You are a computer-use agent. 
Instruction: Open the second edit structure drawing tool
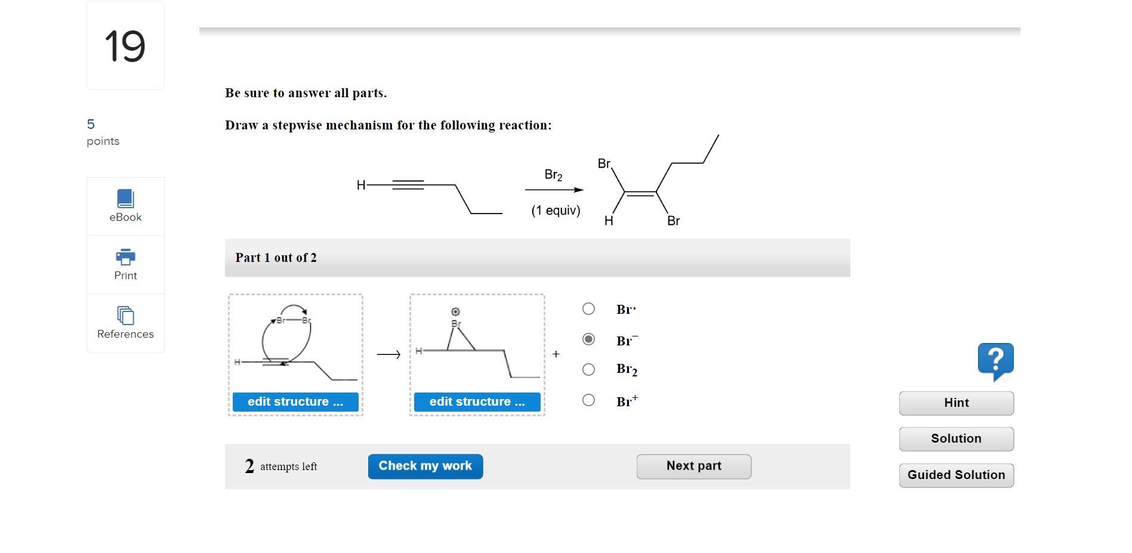point(476,401)
